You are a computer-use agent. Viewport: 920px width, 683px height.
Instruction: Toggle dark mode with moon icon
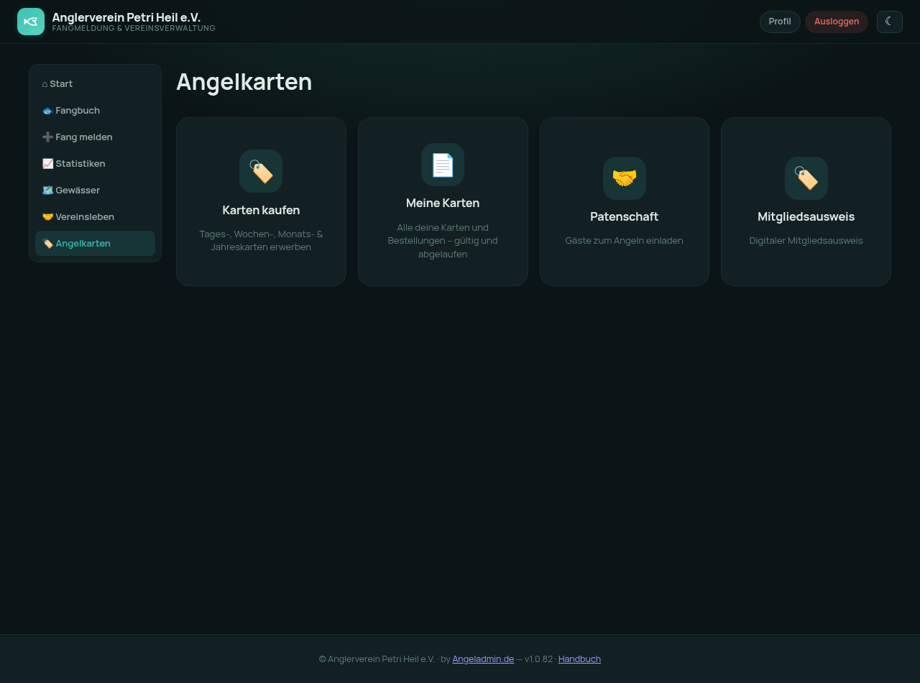click(x=889, y=22)
